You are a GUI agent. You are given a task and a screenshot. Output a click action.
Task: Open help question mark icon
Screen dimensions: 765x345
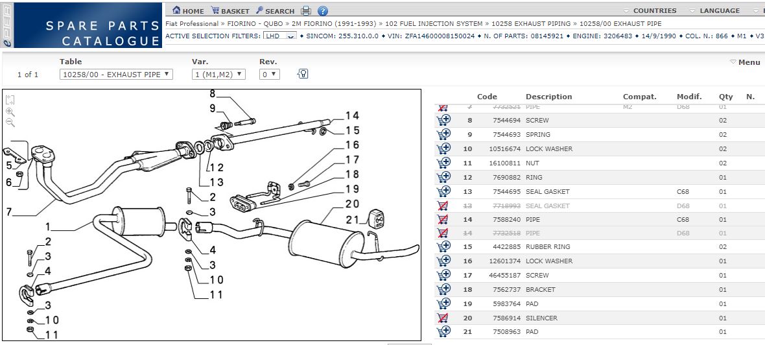coord(322,11)
